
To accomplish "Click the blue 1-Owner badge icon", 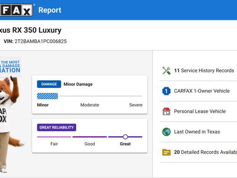I will tap(167, 91).
